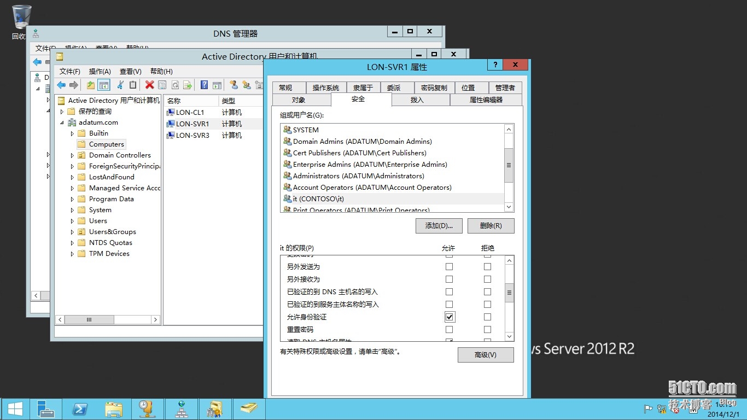Expand the LostAndFound tree node
The image size is (747, 420).
pos(72,177)
